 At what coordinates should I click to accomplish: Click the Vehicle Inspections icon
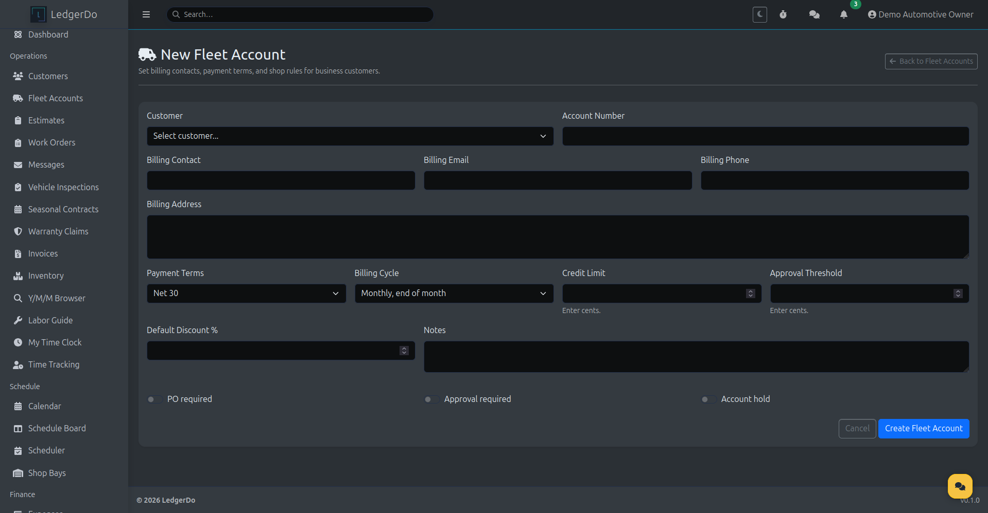pyautogui.click(x=18, y=187)
